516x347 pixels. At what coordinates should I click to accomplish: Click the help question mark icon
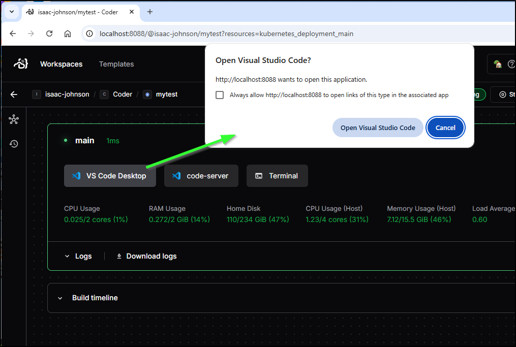click(x=511, y=64)
